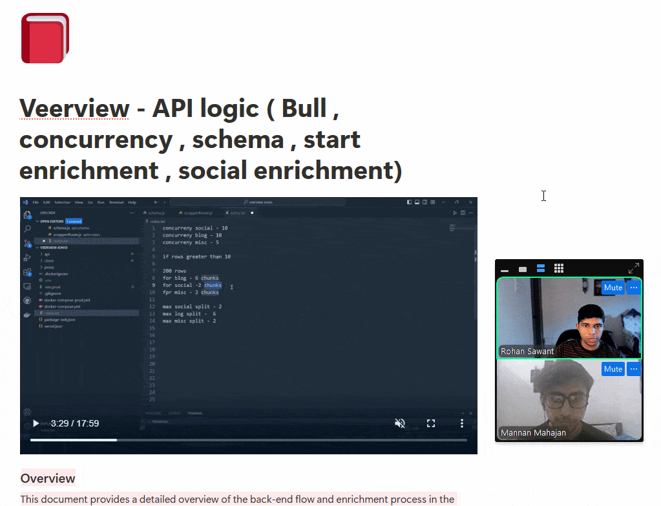Switch Zoom panel to gallery grid view
Screen dimensions: 661x506
(x=559, y=268)
